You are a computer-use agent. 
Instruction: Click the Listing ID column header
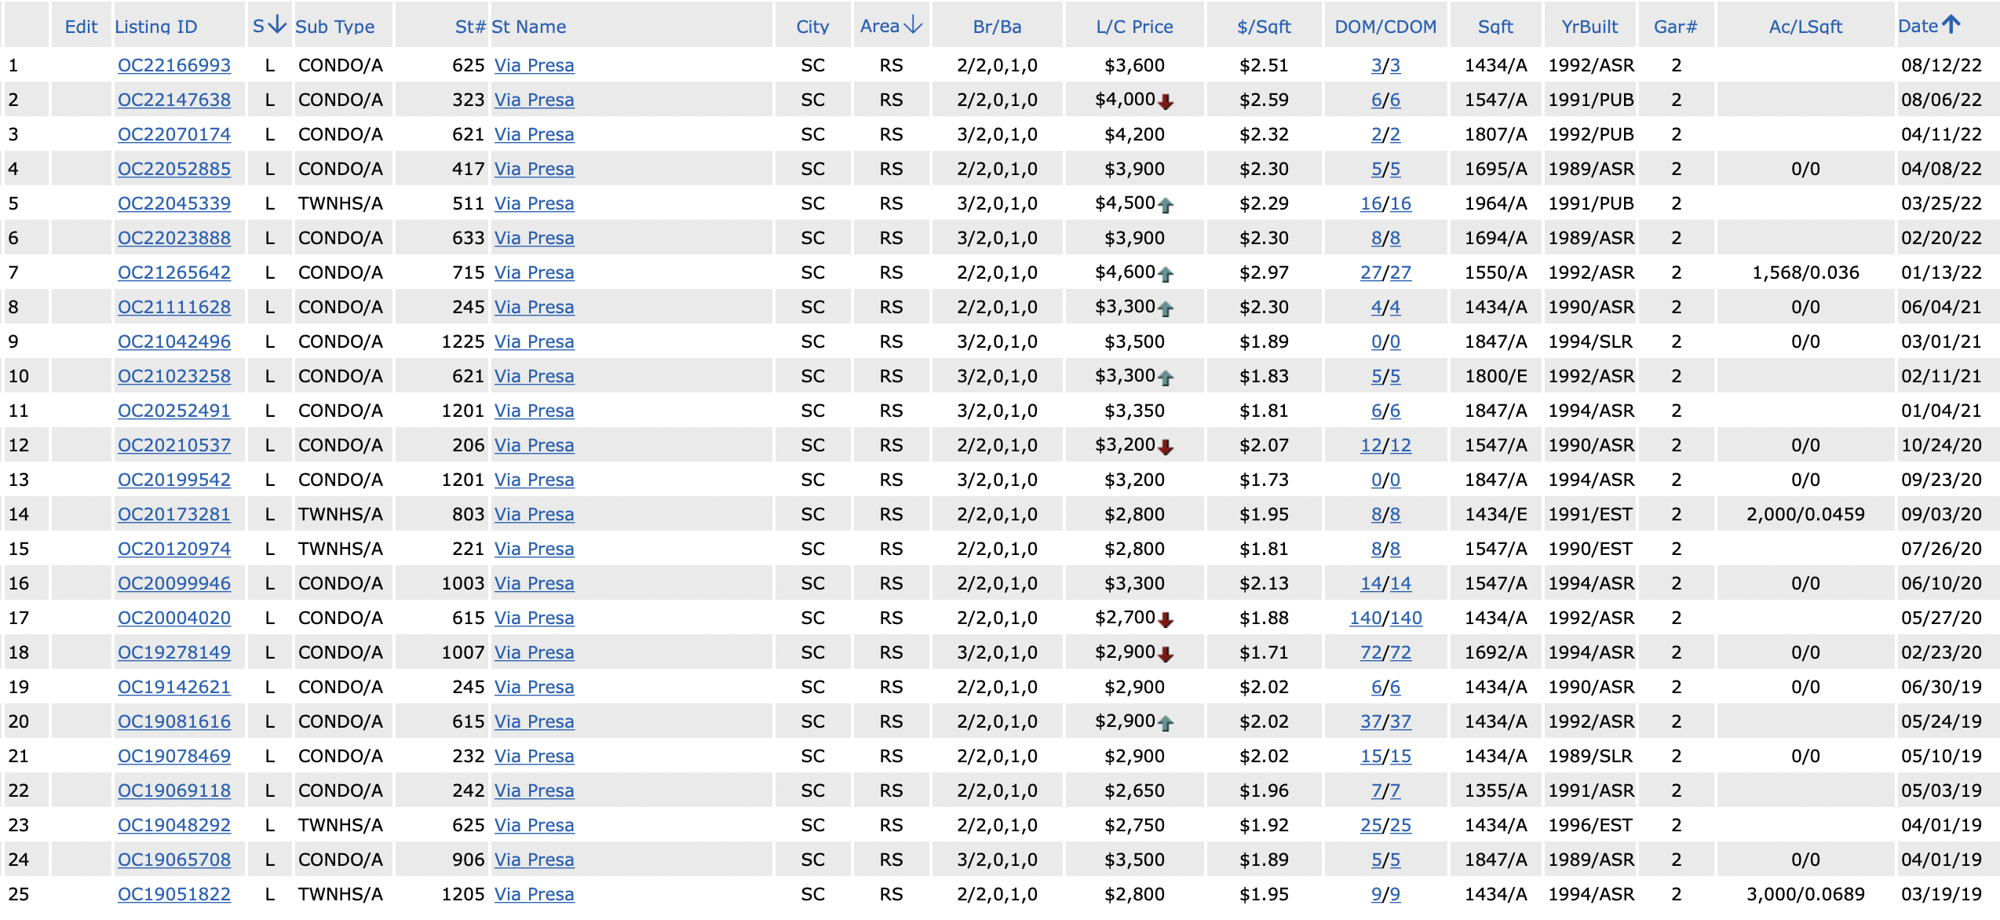156,27
